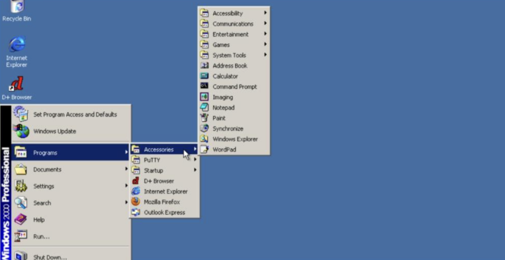Viewport: 505px width, 260px height.
Task: Open the System Tools menu entry
Action: [x=234, y=55]
